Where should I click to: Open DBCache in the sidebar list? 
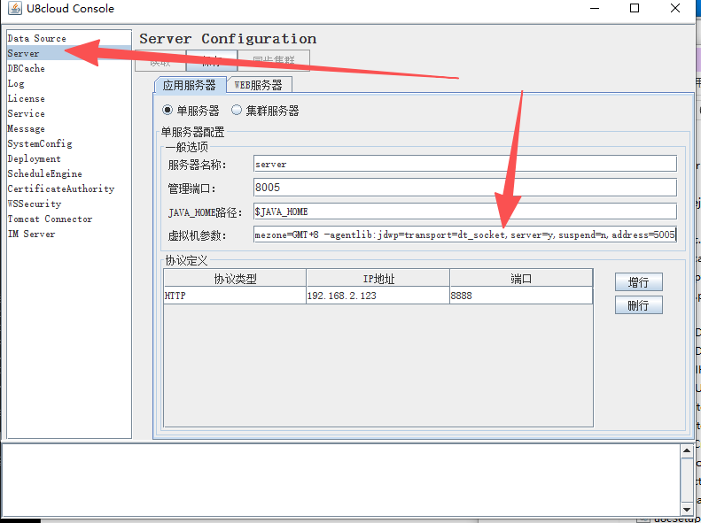27,69
